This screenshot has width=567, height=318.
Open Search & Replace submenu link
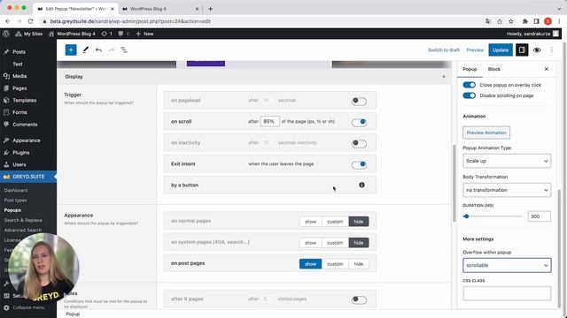(23, 220)
